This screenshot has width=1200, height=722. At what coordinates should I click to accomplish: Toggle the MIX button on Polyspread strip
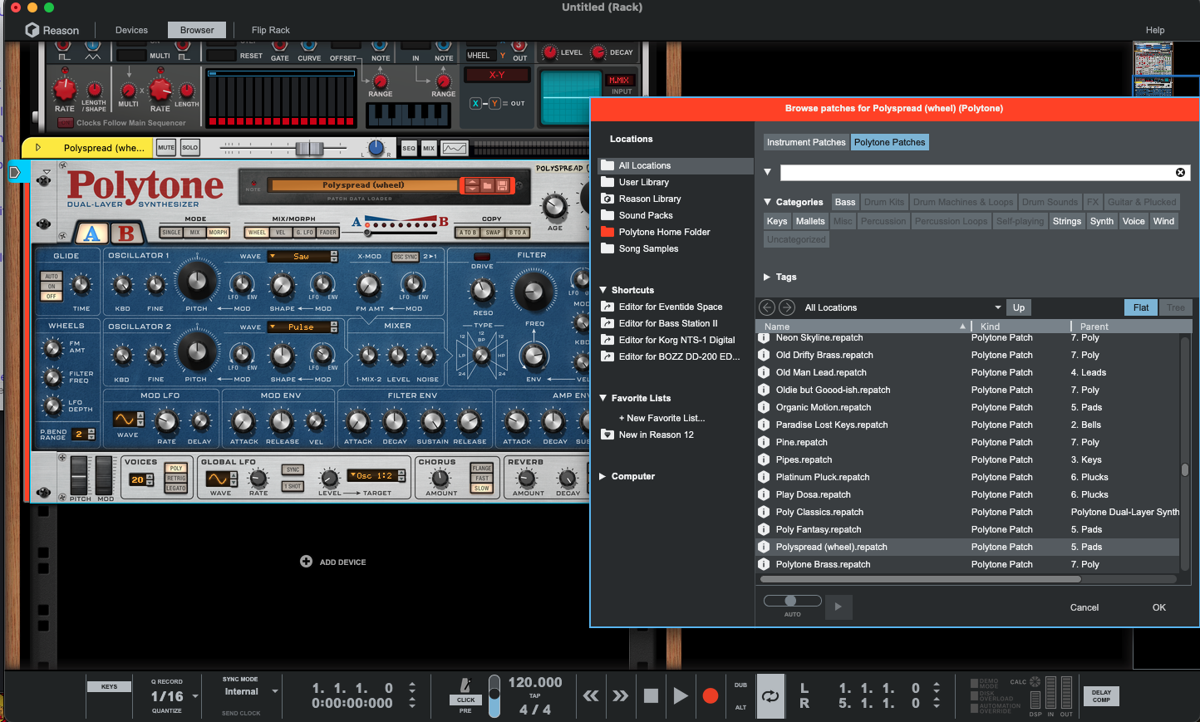(x=429, y=148)
